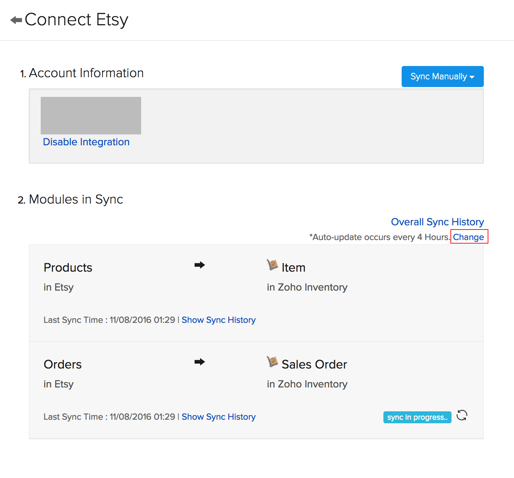The height and width of the screenshot is (478, 514).
Task: Click the Zoho Inventory icon beside Sales Order
Action: 272,361
